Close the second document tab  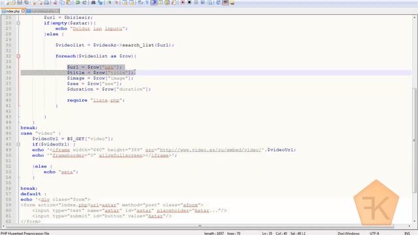(57, 11)
